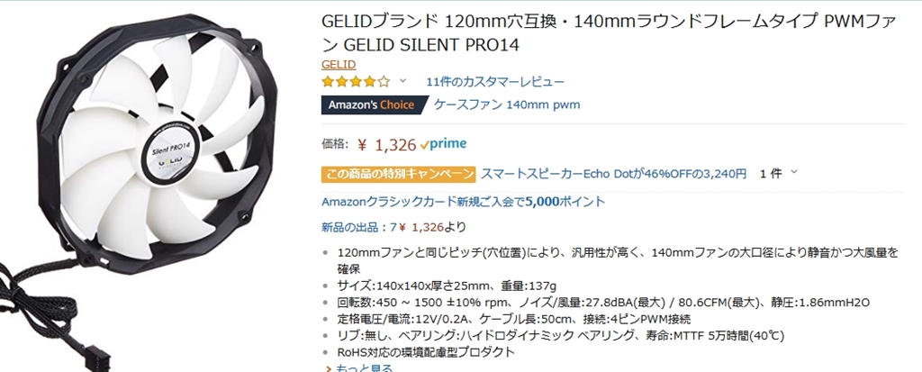Open the Echo Dot 46%OFF campaign link

pyautogui.click(x=614, y=173)
